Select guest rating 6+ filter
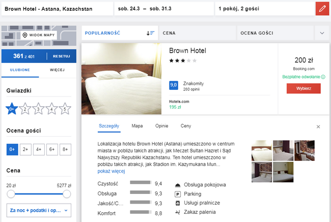The width and height of the screenshot is (331, 222). [x=51, y=150]
